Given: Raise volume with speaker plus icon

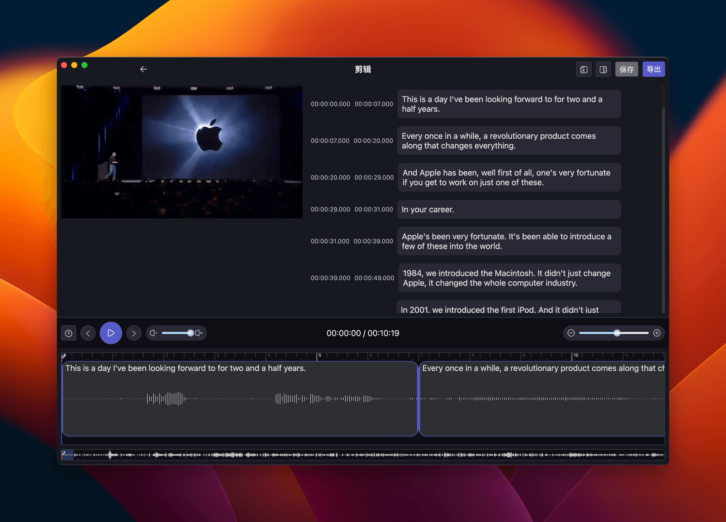Looking at the screenshot, I should (x=199, y=333).
